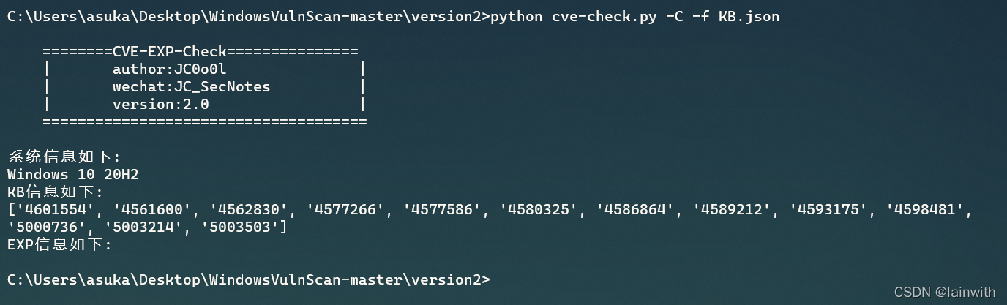
Task: Click the Windows 10 20H2 text
Action: 73,174
